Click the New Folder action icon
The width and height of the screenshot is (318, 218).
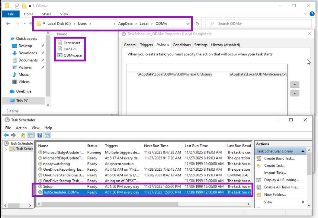click(x=259, y=194)
